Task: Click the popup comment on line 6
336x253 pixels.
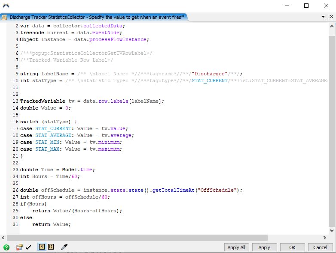Action: (86, 53)
